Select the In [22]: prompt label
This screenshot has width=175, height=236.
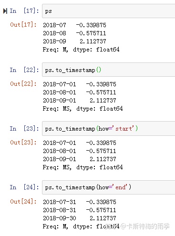(x=24, y=70)
